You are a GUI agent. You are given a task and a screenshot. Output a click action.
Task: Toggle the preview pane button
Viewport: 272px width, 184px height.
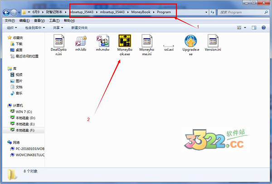click(x=254, y=28)
